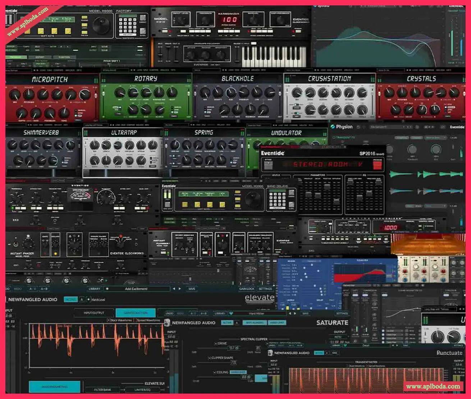Select the FILTER BANK section in Elevate

pos(102,390)
